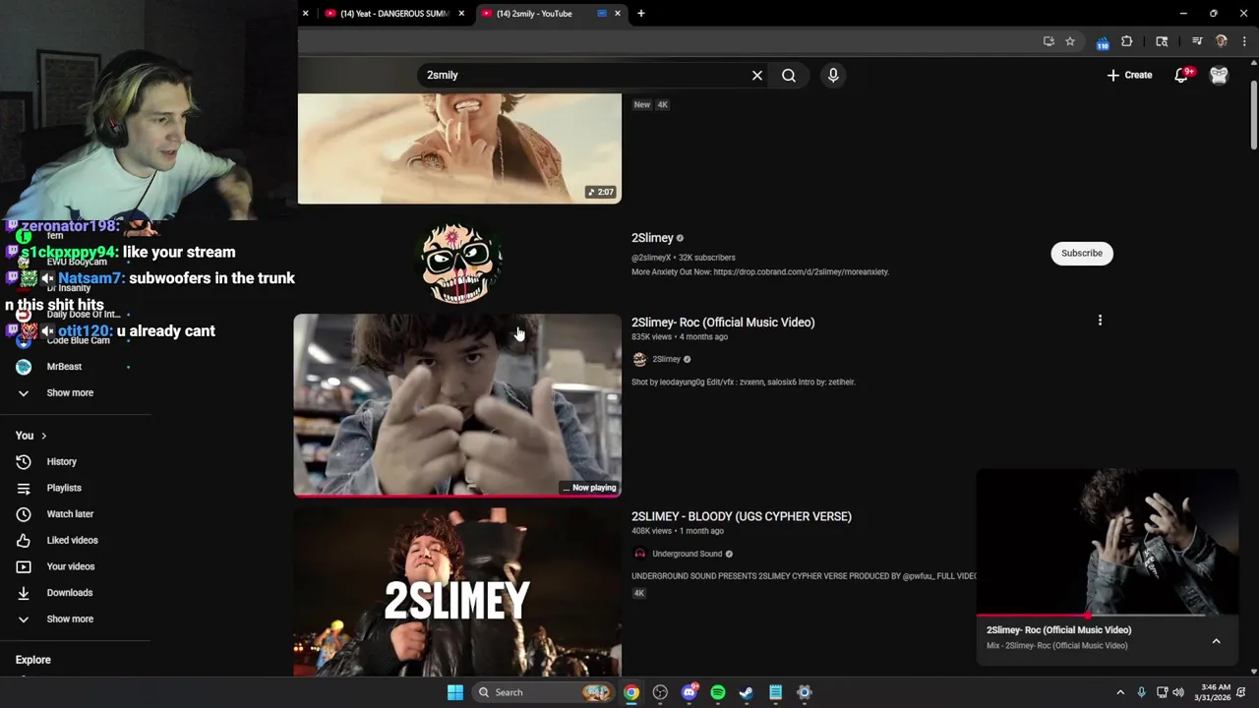Viewport: 1259px width, 708px height.
Task: Show hidden system tray icons
Action: coord(1120,692)
